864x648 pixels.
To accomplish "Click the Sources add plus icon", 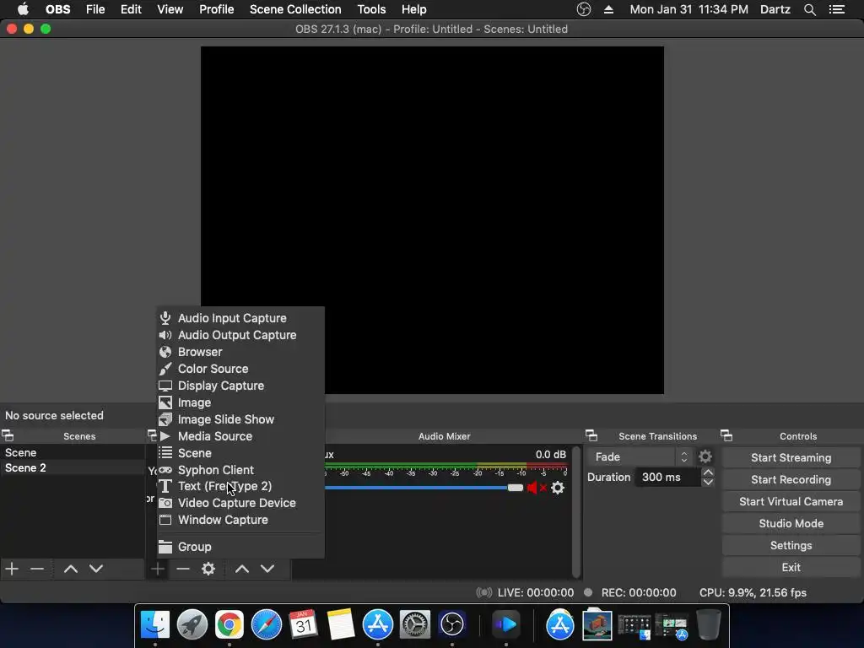I will (158, 569).
